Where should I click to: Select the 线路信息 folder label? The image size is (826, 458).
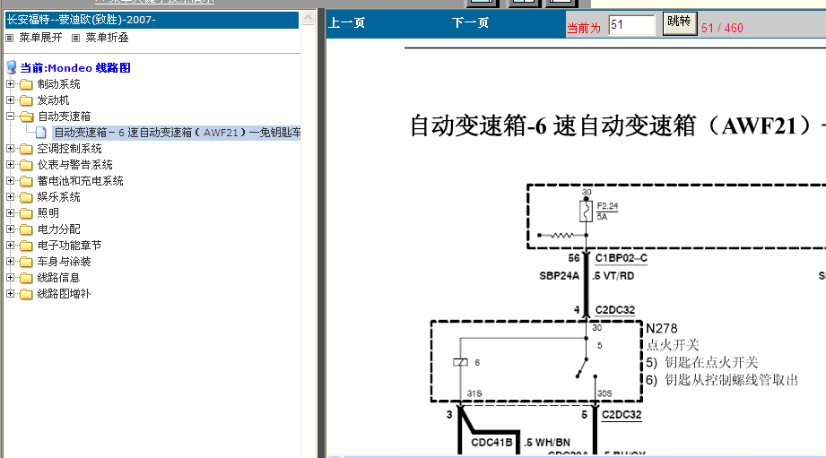(x=58, y=278)
